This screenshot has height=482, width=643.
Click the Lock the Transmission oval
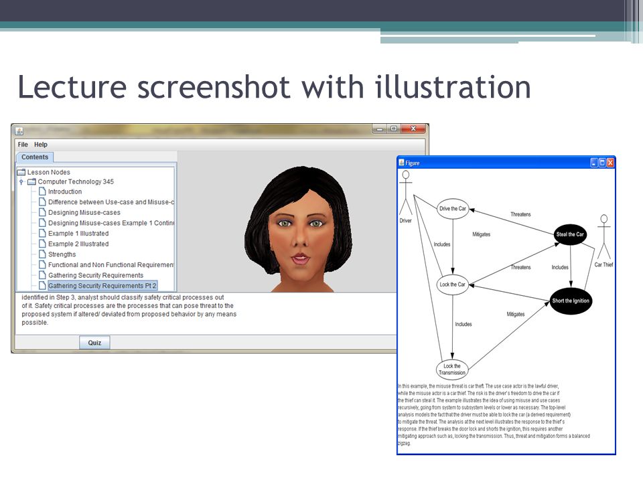(x=452, y=370)
